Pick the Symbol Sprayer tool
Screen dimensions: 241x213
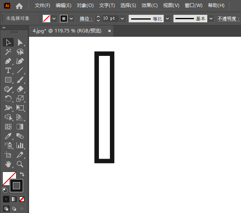coord(8,145)
